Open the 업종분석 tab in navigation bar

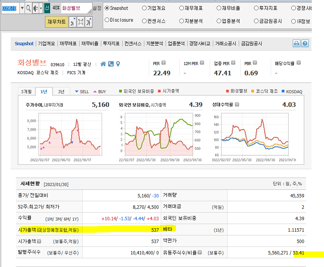[x=176, y=44]
